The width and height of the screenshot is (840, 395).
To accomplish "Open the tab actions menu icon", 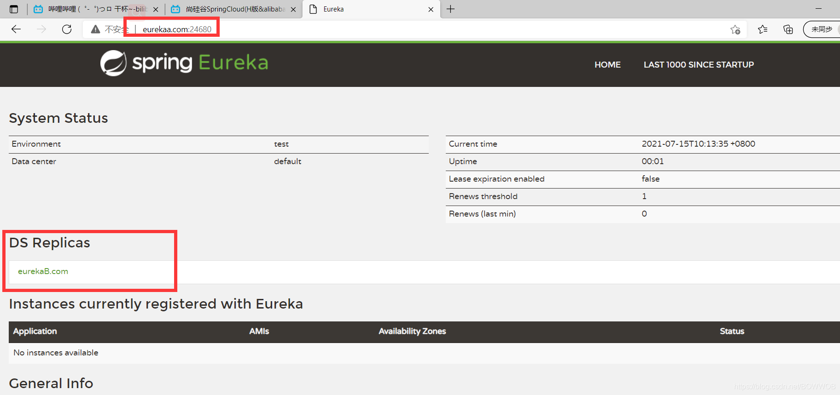I will [14, 9].
